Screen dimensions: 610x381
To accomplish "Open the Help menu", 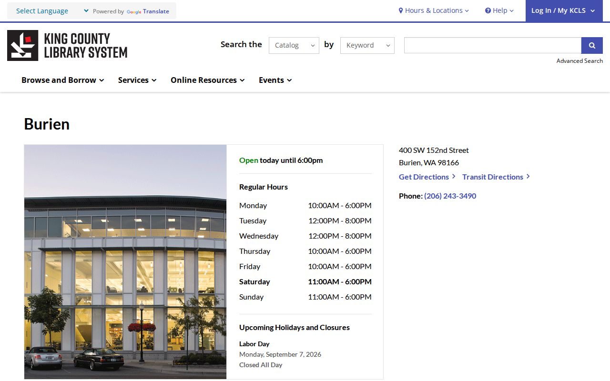I will (x=499, y=10).
